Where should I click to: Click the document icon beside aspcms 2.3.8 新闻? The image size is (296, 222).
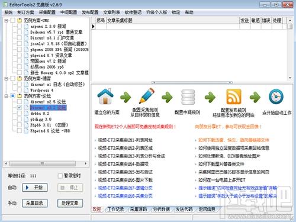26,26
